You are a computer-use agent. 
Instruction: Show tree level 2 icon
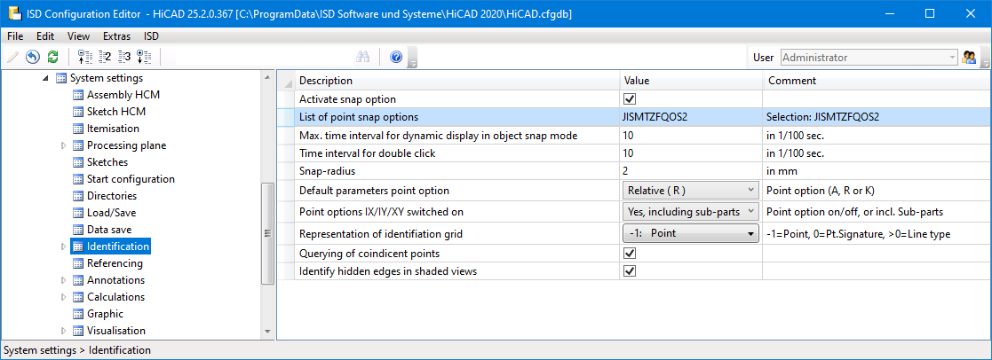[x=105, y=58]
